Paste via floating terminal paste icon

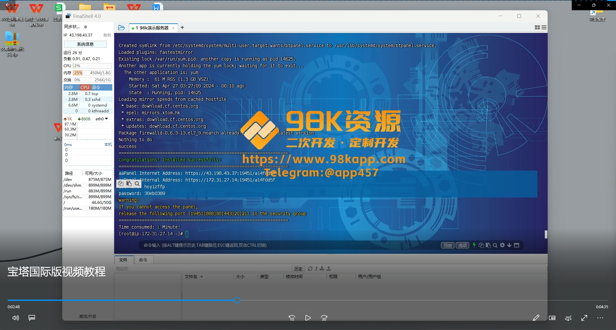point(129,183)
